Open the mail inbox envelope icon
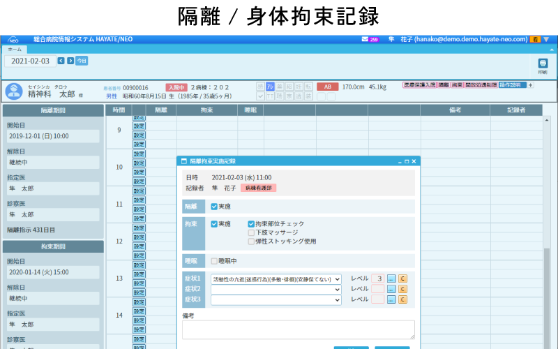The image size is (558, 349). pyautogui.click(x=365, y=40)
